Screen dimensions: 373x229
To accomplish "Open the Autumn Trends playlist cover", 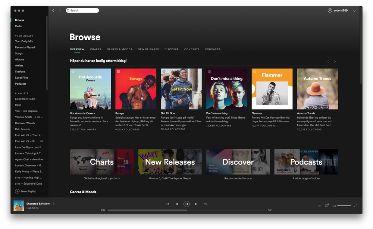I will click(x=317, y=89).
